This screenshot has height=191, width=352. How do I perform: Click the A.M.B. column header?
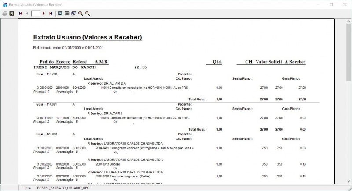tap(102, 62)
